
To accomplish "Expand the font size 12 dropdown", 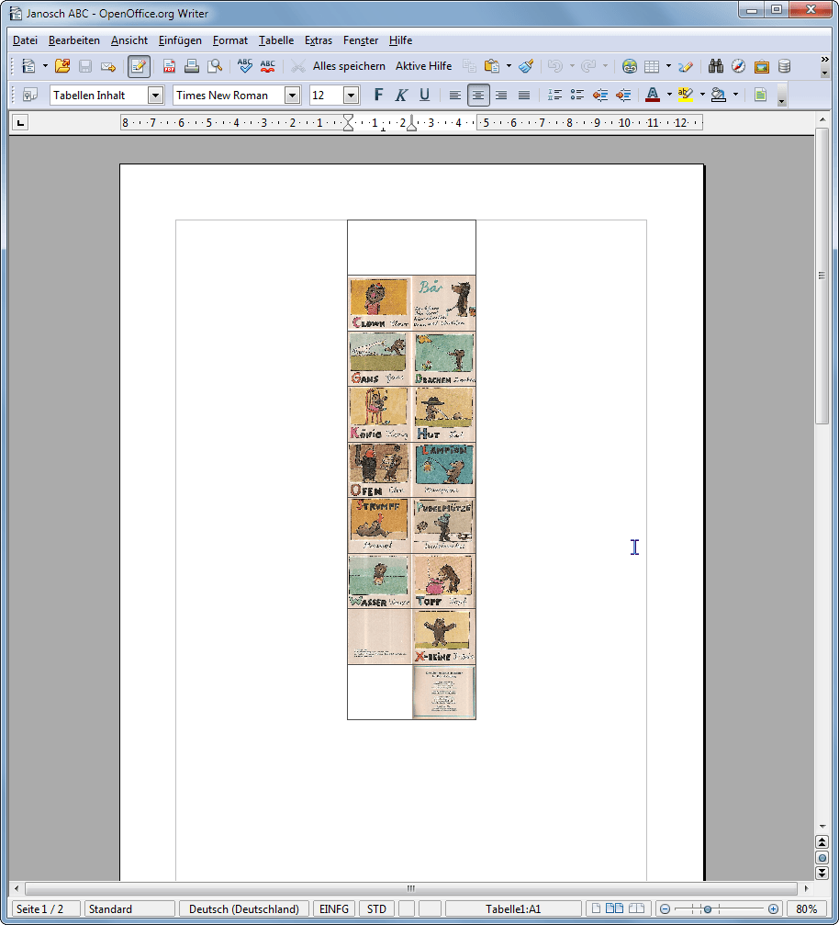I will point(351,95).
